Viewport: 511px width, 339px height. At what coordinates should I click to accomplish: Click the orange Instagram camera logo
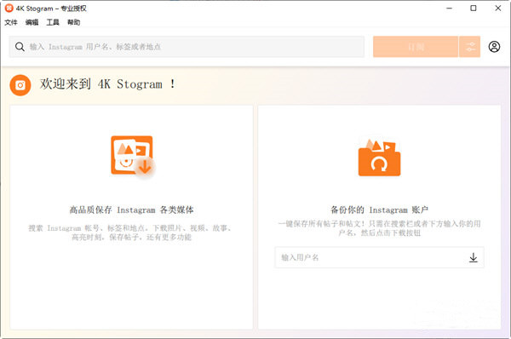(x=20, y=85)
